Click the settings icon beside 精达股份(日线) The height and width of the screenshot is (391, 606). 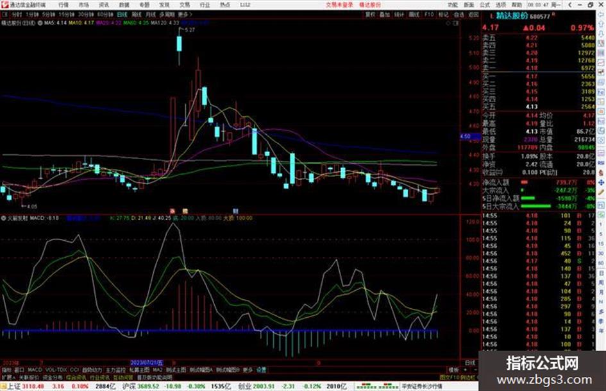40,23
